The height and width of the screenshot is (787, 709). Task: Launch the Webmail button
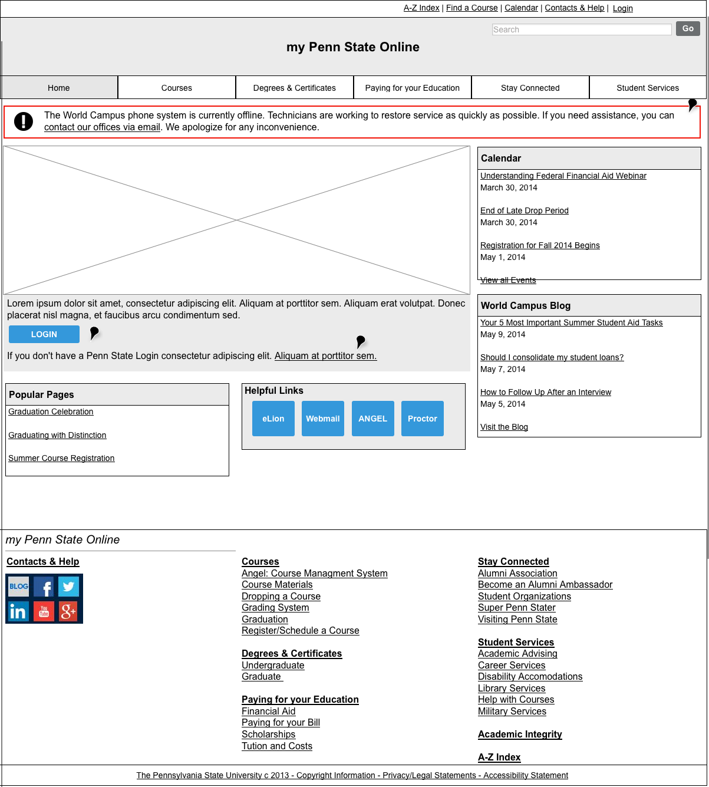point(323,419)
